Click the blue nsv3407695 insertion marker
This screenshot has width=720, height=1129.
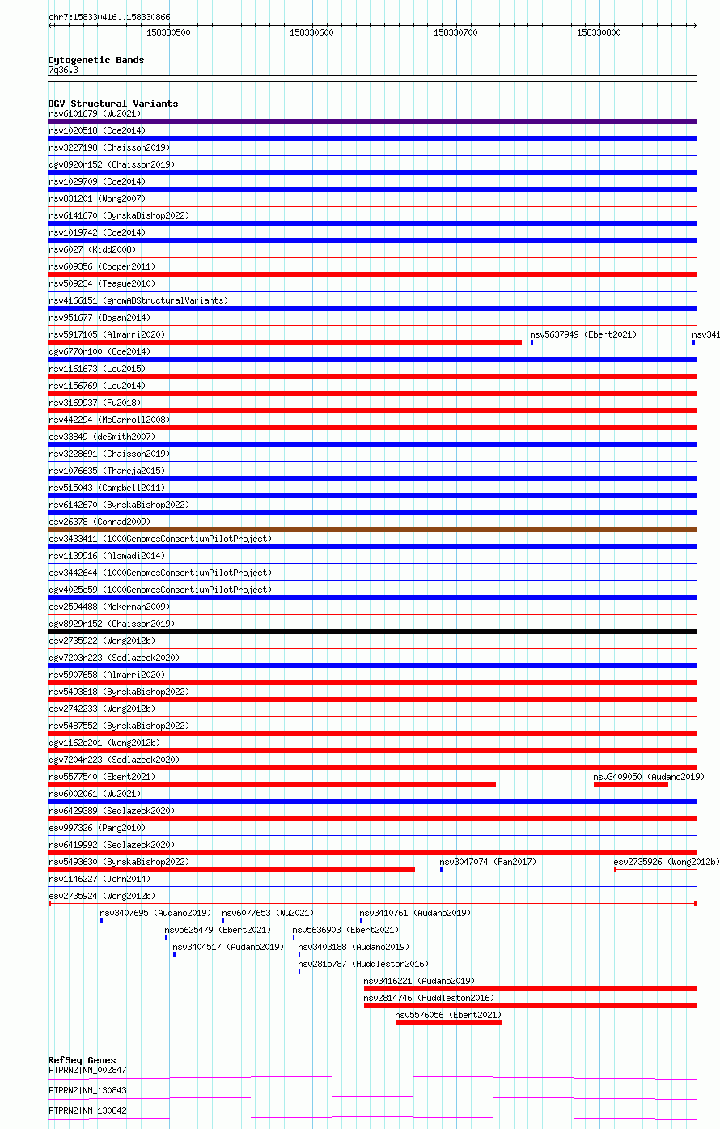point(101,921)
